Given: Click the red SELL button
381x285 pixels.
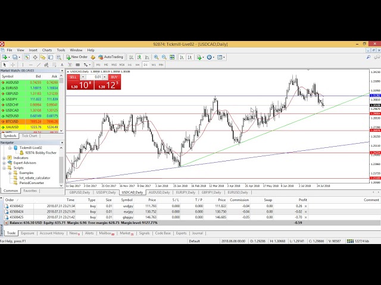Looking at the screenshot, I should tap(73, 77).
